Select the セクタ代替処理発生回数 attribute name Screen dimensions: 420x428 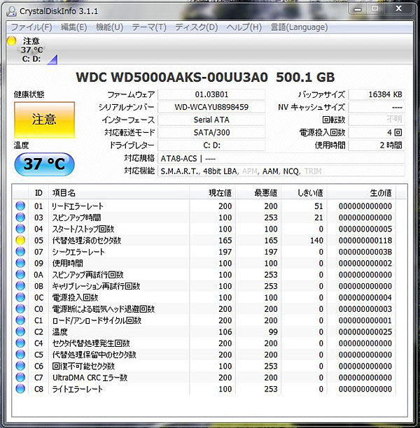click(91, 343)
